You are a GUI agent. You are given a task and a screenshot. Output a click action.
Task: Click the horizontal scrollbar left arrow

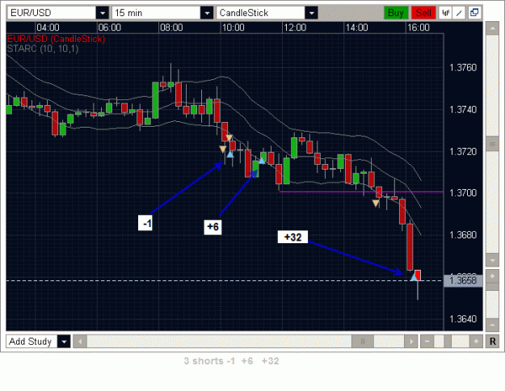80,342
